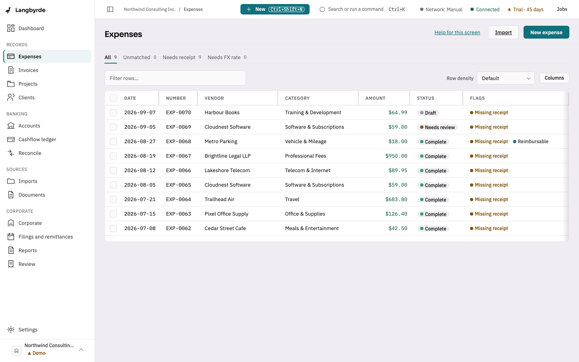This screenshot has width=579, height=362.
Task: Open Search or run a command
Action: [363, 9]
